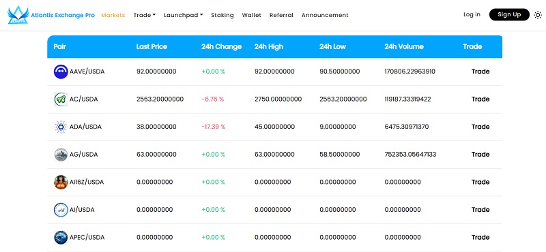This screenshot has height=252, width=546.
Task: Click the Log in link
Action: (x=472, y=14)
